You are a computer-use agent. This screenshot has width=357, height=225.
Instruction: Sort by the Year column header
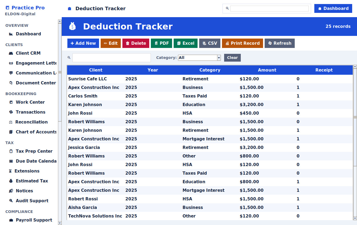[153, 70]
